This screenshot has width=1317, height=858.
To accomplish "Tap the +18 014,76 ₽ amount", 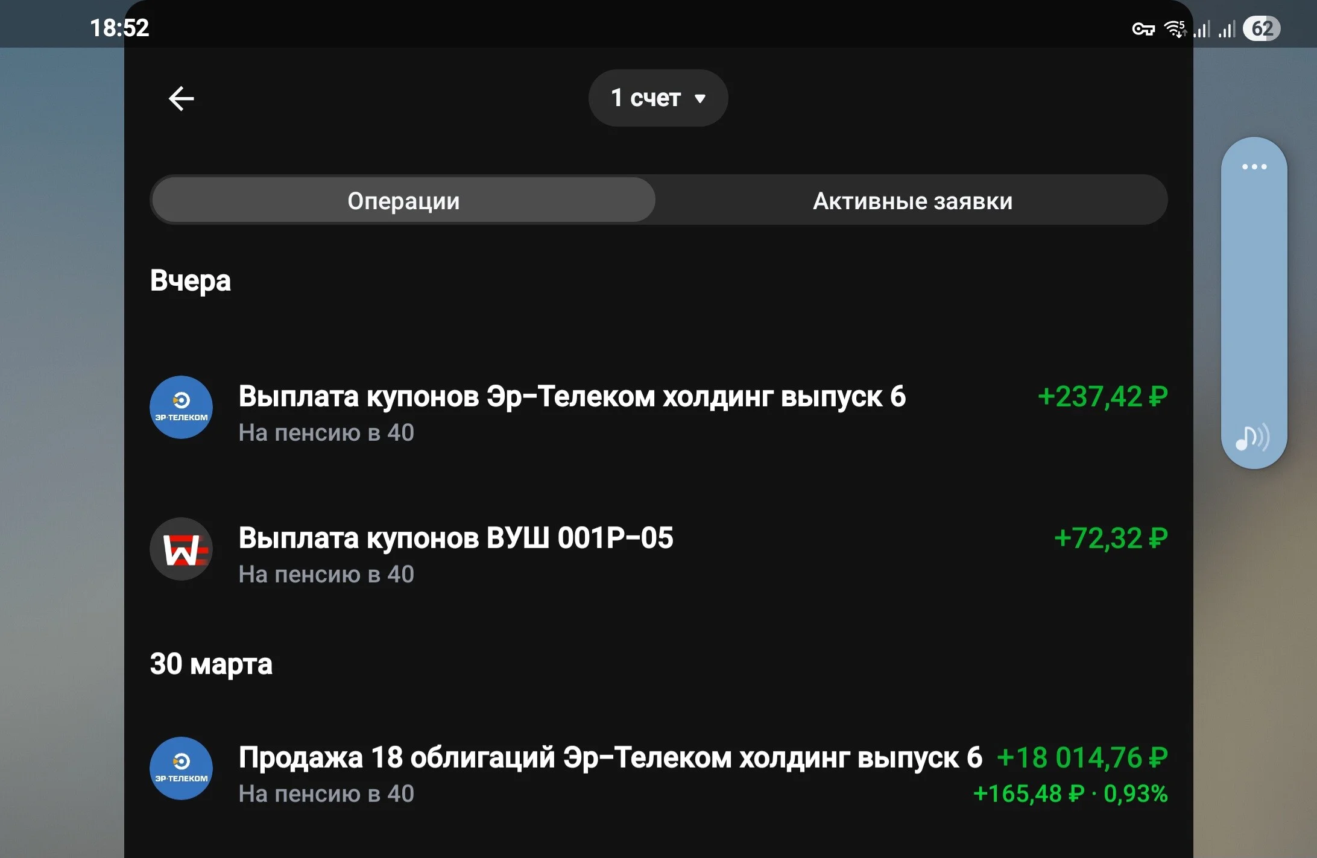I will 1082,757.
